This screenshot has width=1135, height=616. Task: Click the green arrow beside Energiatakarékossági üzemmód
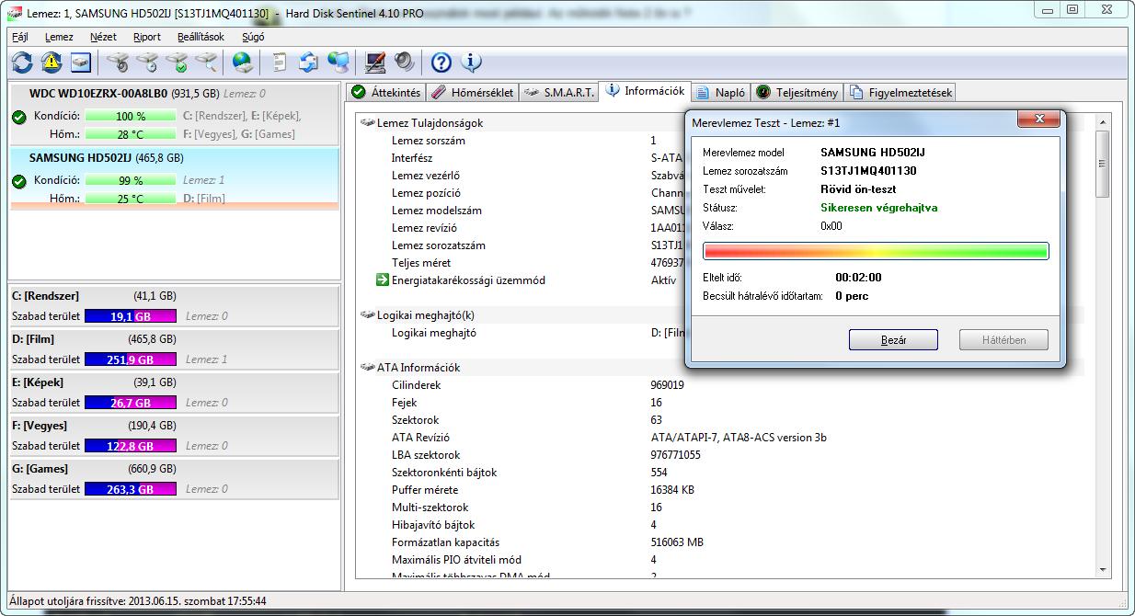click(383, 280)
